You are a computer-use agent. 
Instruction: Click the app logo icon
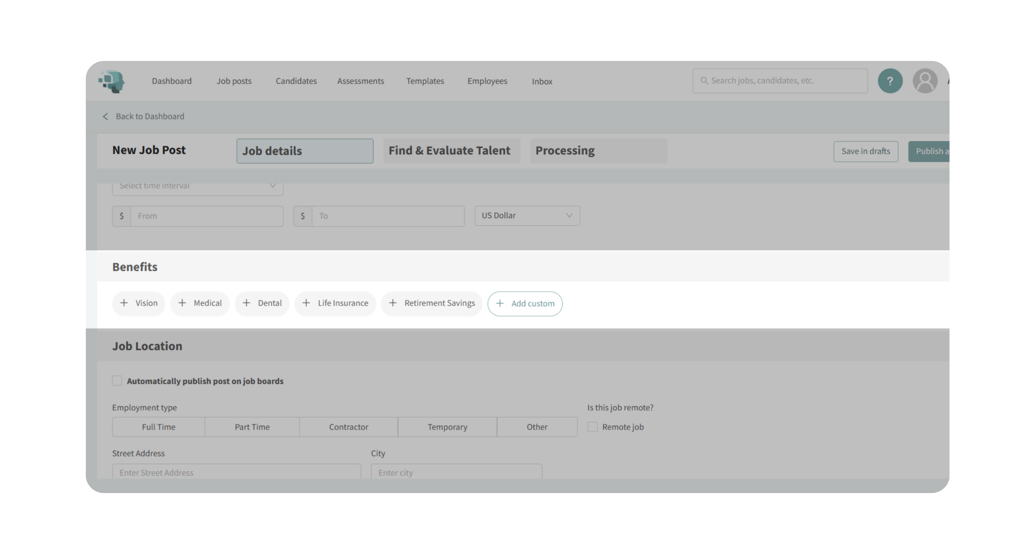[112, 81]
